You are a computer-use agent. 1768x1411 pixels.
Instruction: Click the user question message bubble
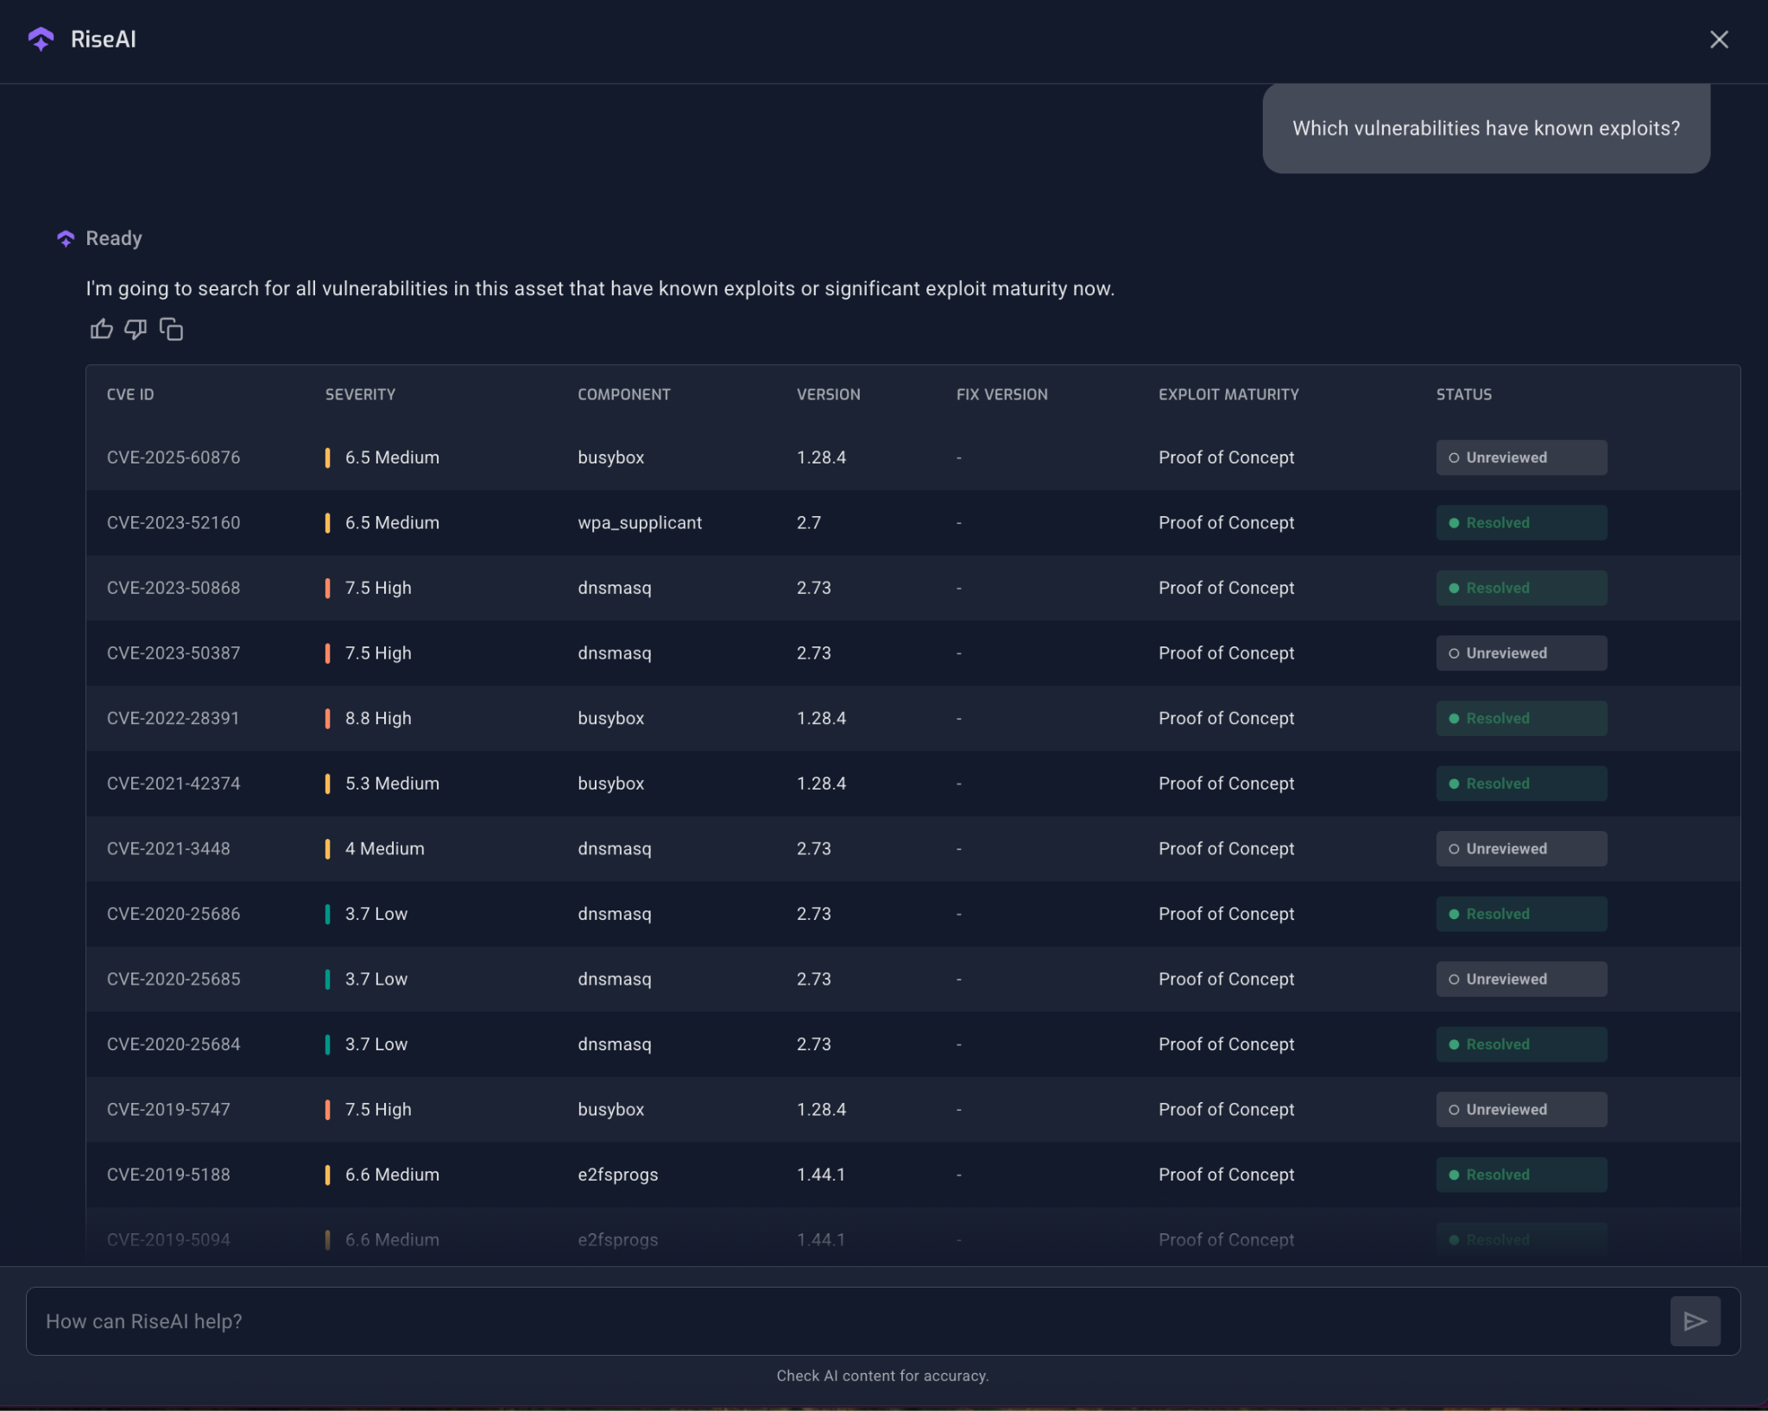click(1485, 129)
